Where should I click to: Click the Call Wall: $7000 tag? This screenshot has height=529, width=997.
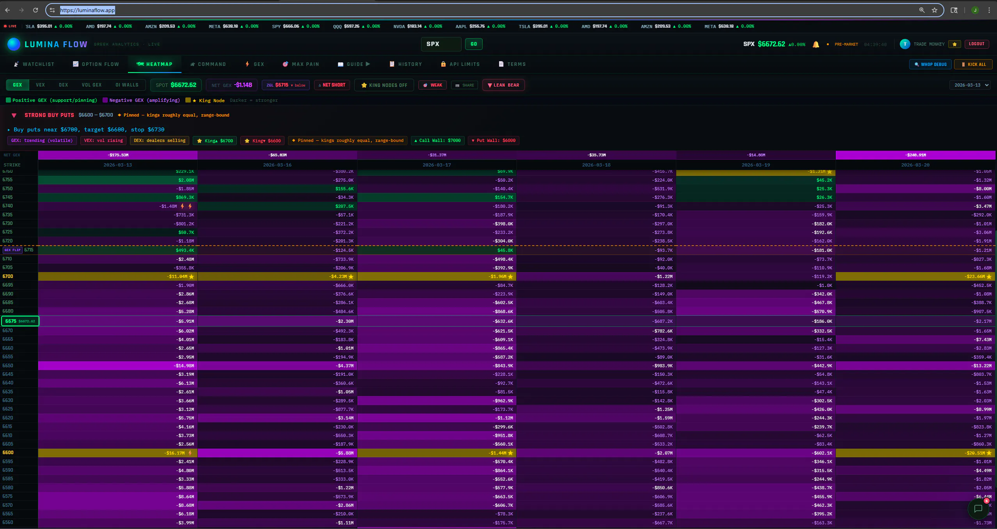(x=437, y=141)
